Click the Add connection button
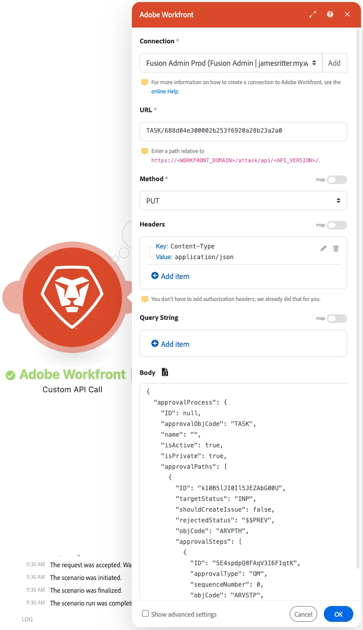363x630 pixels. [x=334, y=63]
